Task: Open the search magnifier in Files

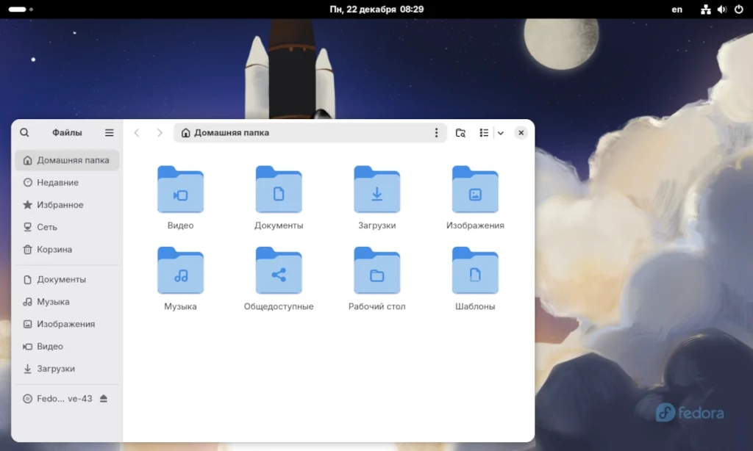Action: point(24,132)
